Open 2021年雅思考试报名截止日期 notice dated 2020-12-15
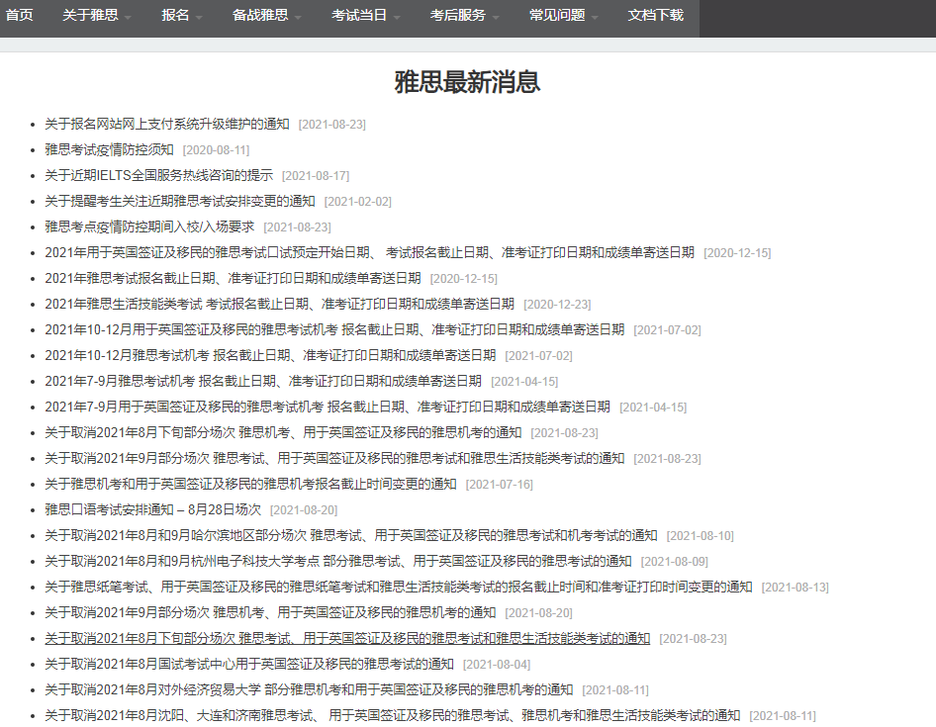 coord(233,278)
